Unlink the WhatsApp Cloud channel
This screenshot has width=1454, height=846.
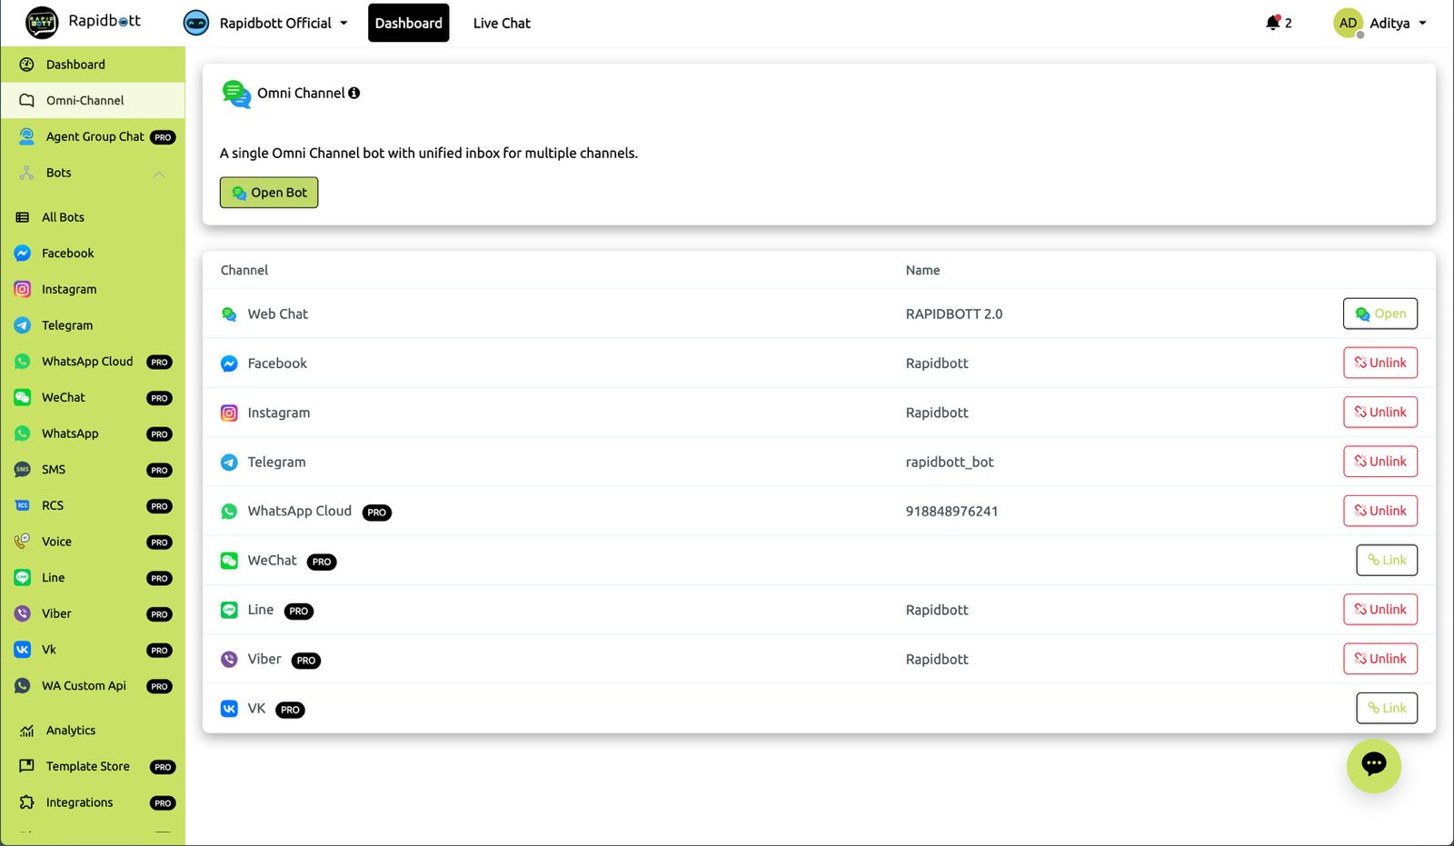(x=1379, y=511)
